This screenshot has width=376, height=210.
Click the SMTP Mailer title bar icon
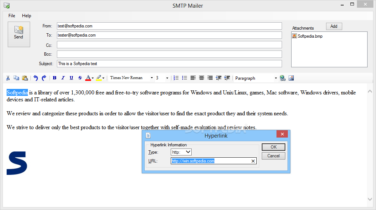pos(7,5)
